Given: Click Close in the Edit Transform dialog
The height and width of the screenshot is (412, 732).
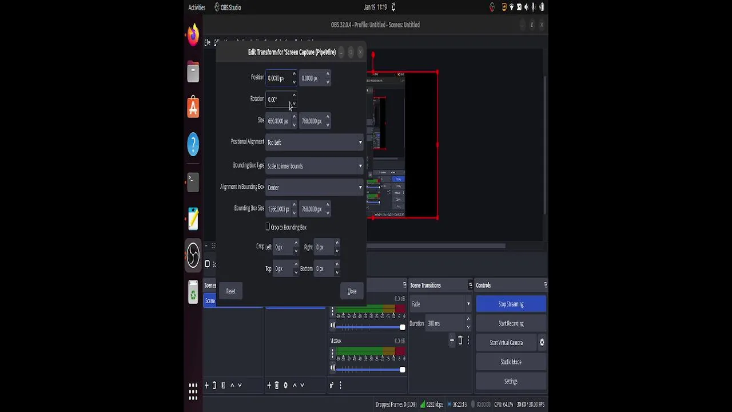Looking at the screenshot, I should click(352, 291).
